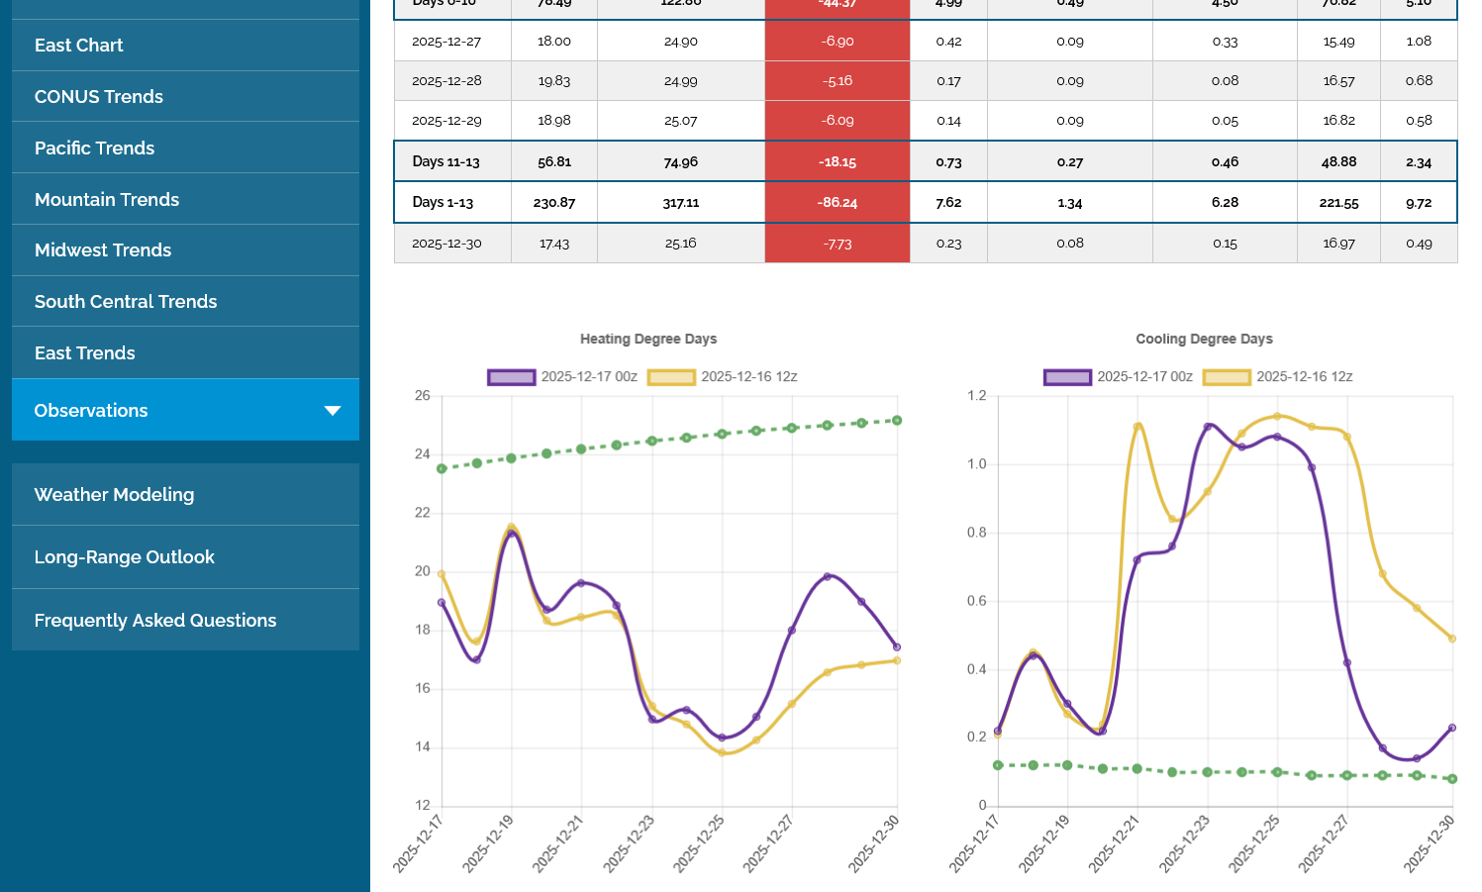
Task: Click the red -86.24 cell in the table
Action: coord(838,203)
